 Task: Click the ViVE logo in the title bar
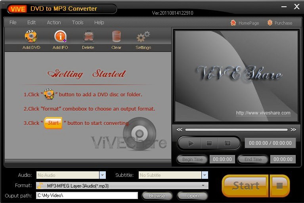18,9
